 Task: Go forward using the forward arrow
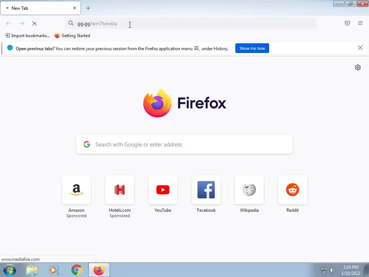click(22, 23)
